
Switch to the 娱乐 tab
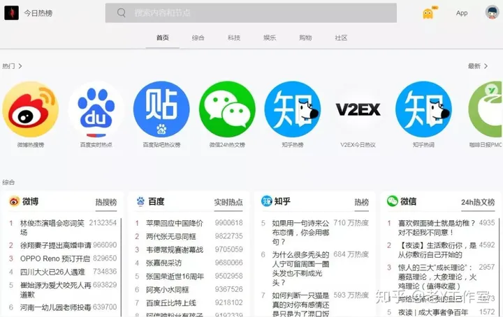click(x=270, y=38)
